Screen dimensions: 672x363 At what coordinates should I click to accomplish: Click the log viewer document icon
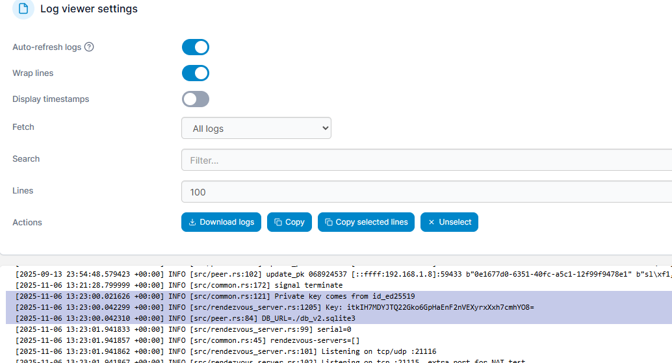tap(23, 8)
